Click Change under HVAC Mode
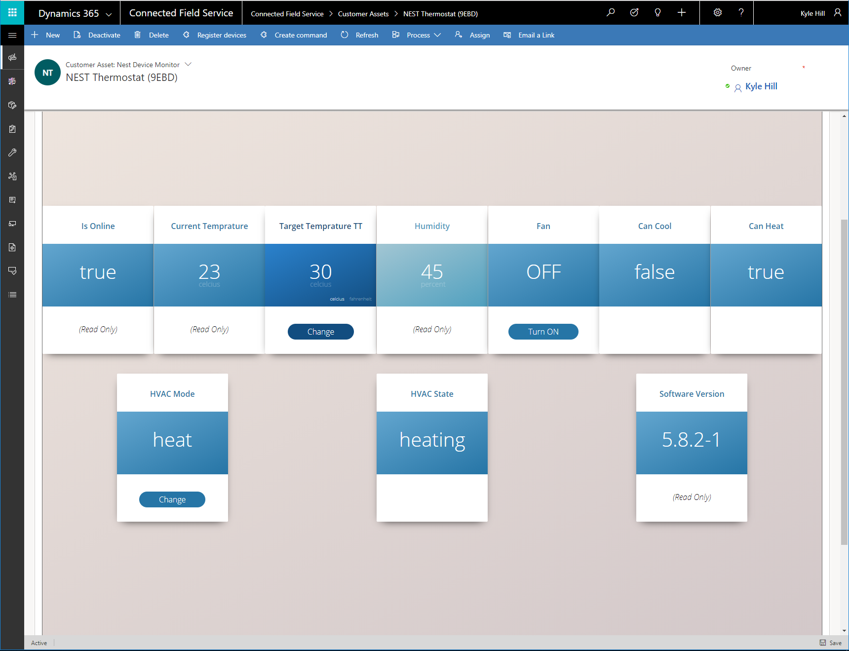849x651 pixels. [172, 499]
